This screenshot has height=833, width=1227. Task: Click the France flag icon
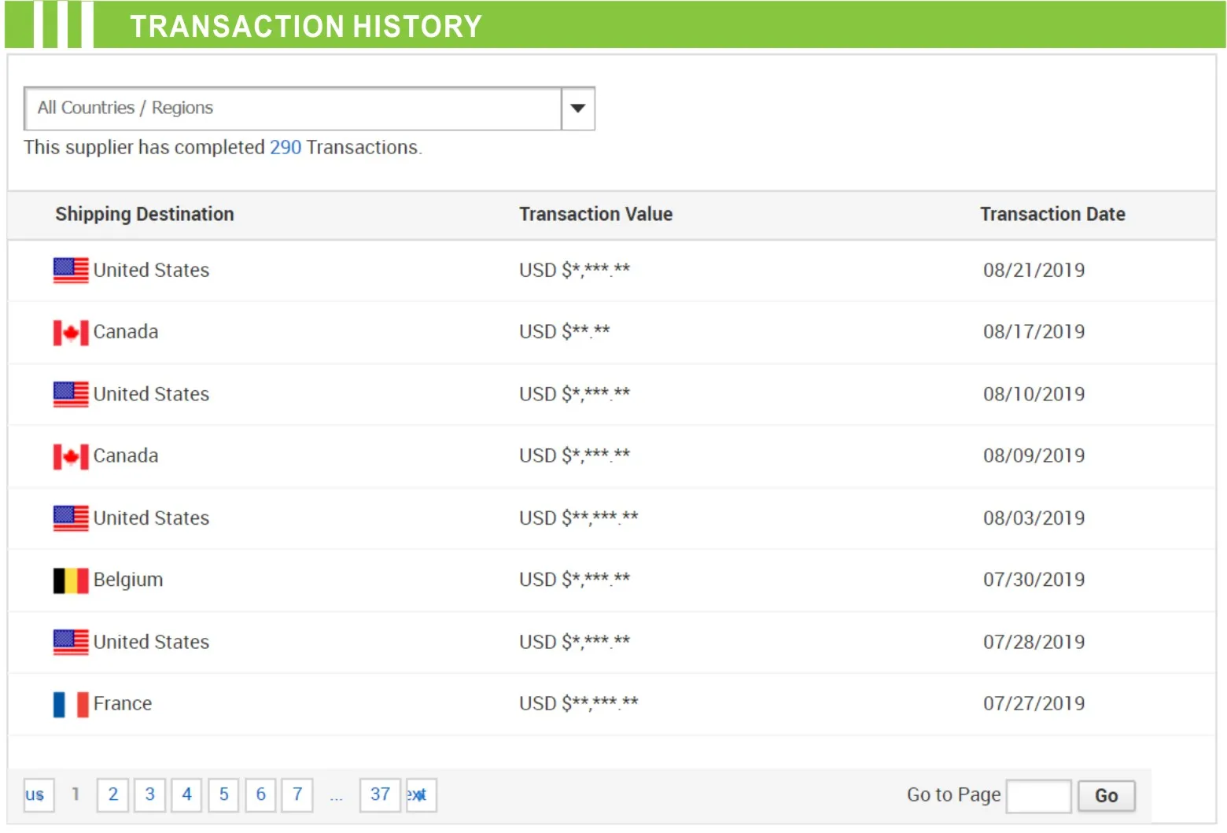71,704
